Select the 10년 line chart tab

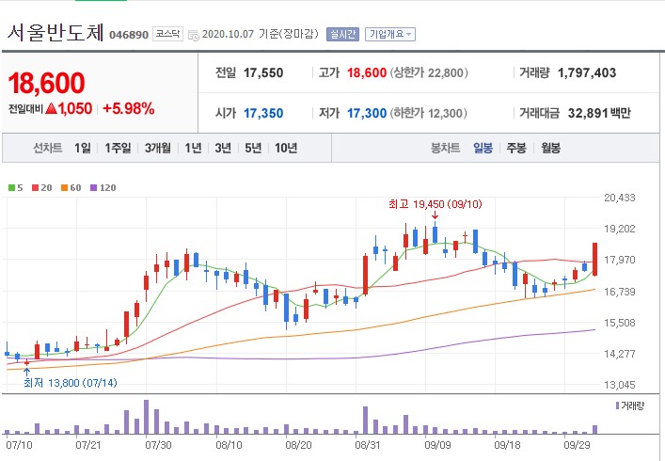pyautogui.click(x=286, y=148)
